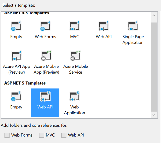
Task: Click the template list scroll up arrow
Action: click(154, 15)
